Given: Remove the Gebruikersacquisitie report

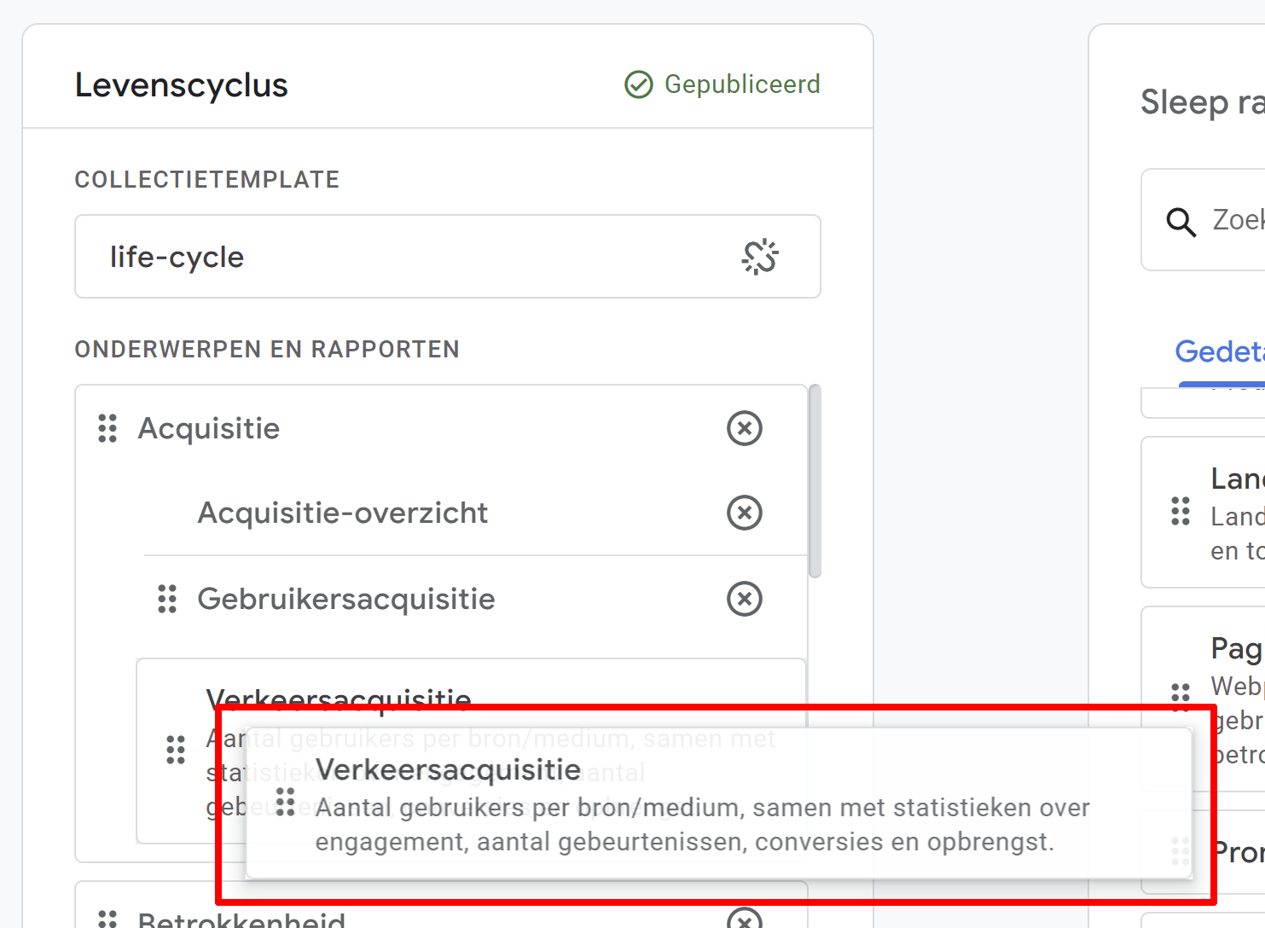Looking at the screenshot, I should point(744,599).
